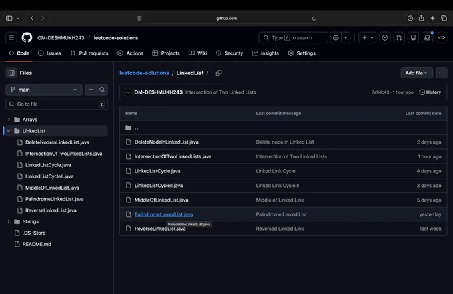The width and height of the screenshot is (453, 294).
Task: Open DeleteNodeInLinkedList.java in file table
Action: pos(167,142)
